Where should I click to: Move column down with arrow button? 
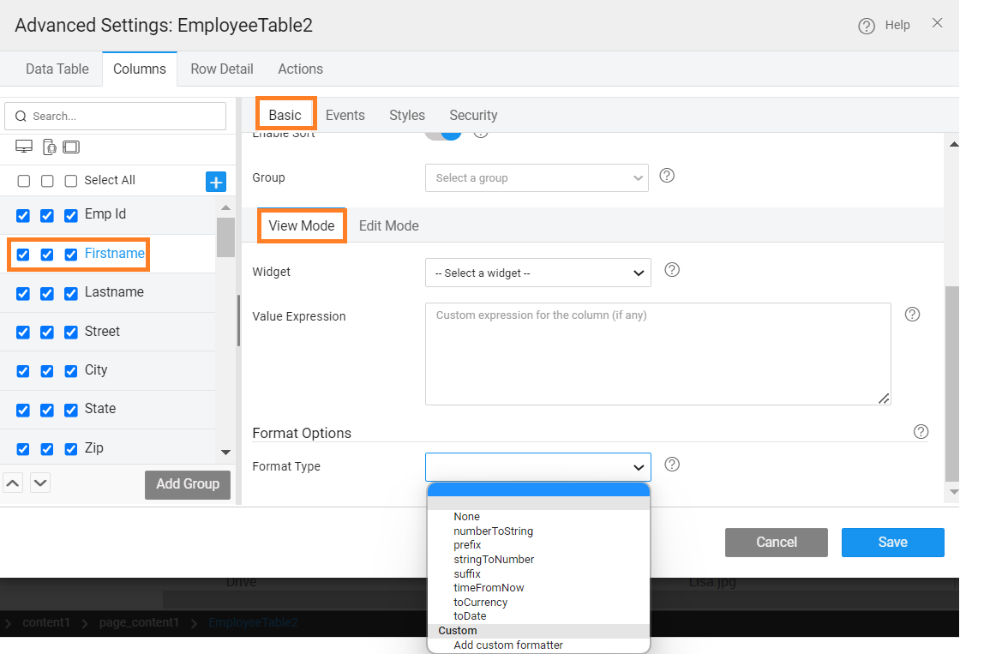(x=40, y=483)
